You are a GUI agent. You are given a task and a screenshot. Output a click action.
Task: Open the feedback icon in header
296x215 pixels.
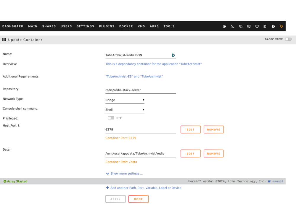point(249,26)
